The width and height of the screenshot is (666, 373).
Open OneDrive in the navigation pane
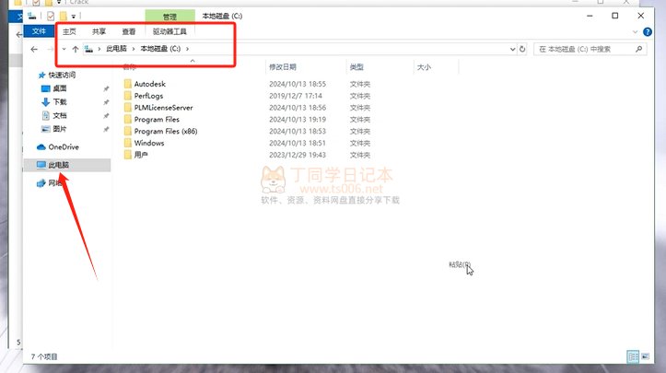point(64,147)
